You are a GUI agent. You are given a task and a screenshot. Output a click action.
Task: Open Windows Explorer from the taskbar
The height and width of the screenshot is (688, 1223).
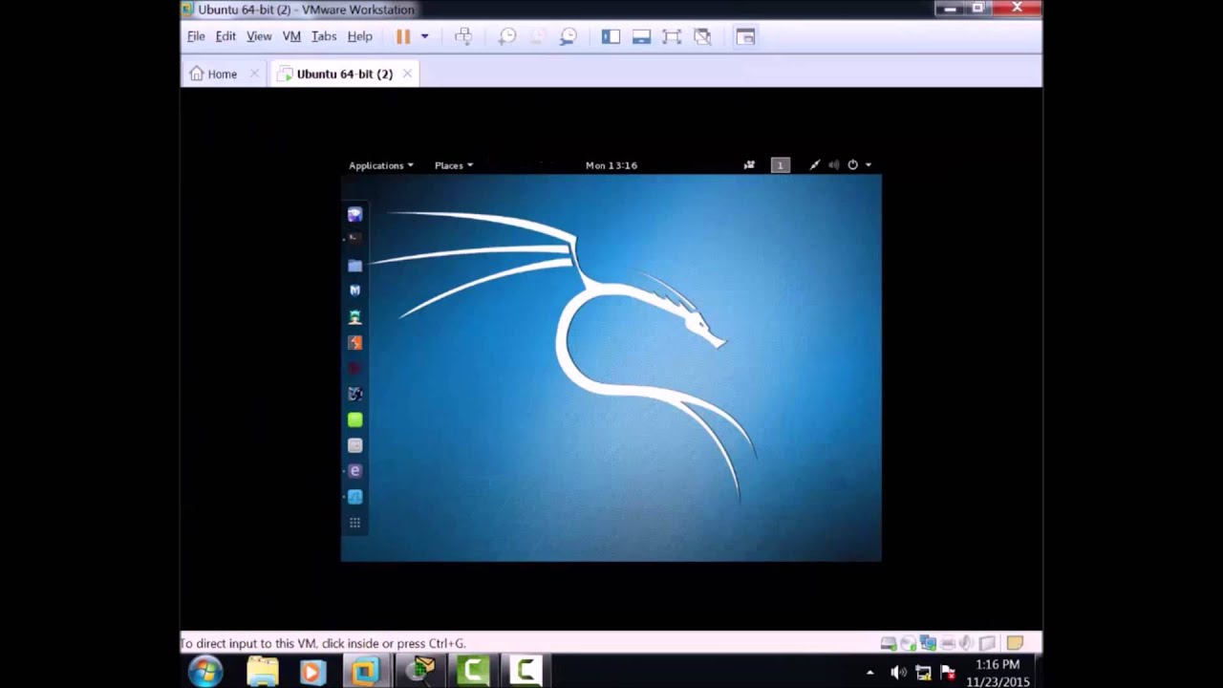point(262,672)
